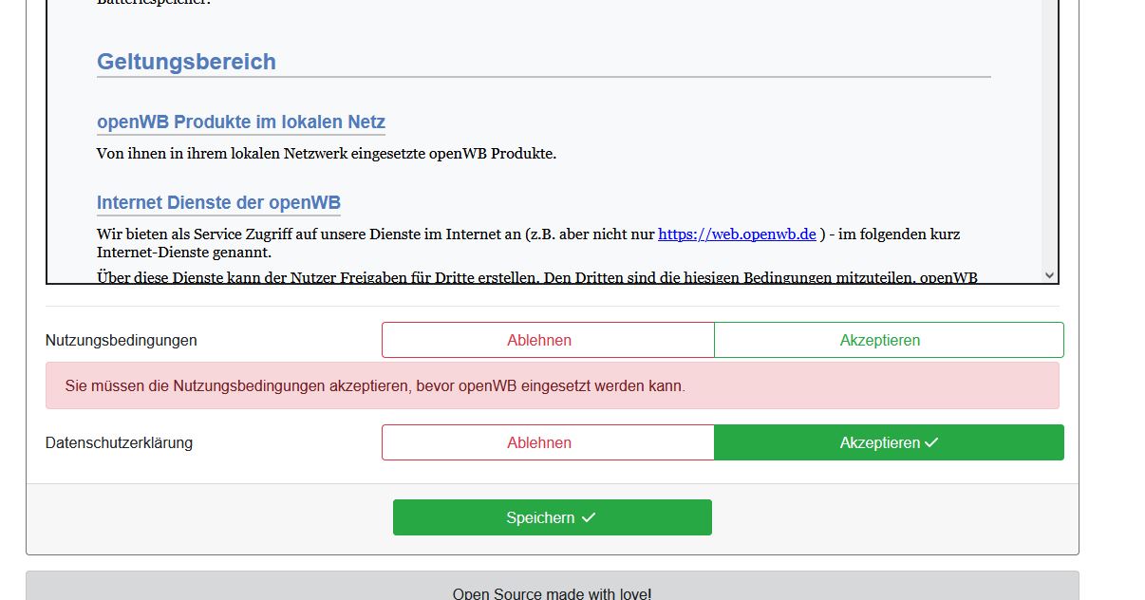This screenshot has height=600, width=1145.
Task: Click the red Nutzungsbedingungen warning message
Action: tap(553, 385)
